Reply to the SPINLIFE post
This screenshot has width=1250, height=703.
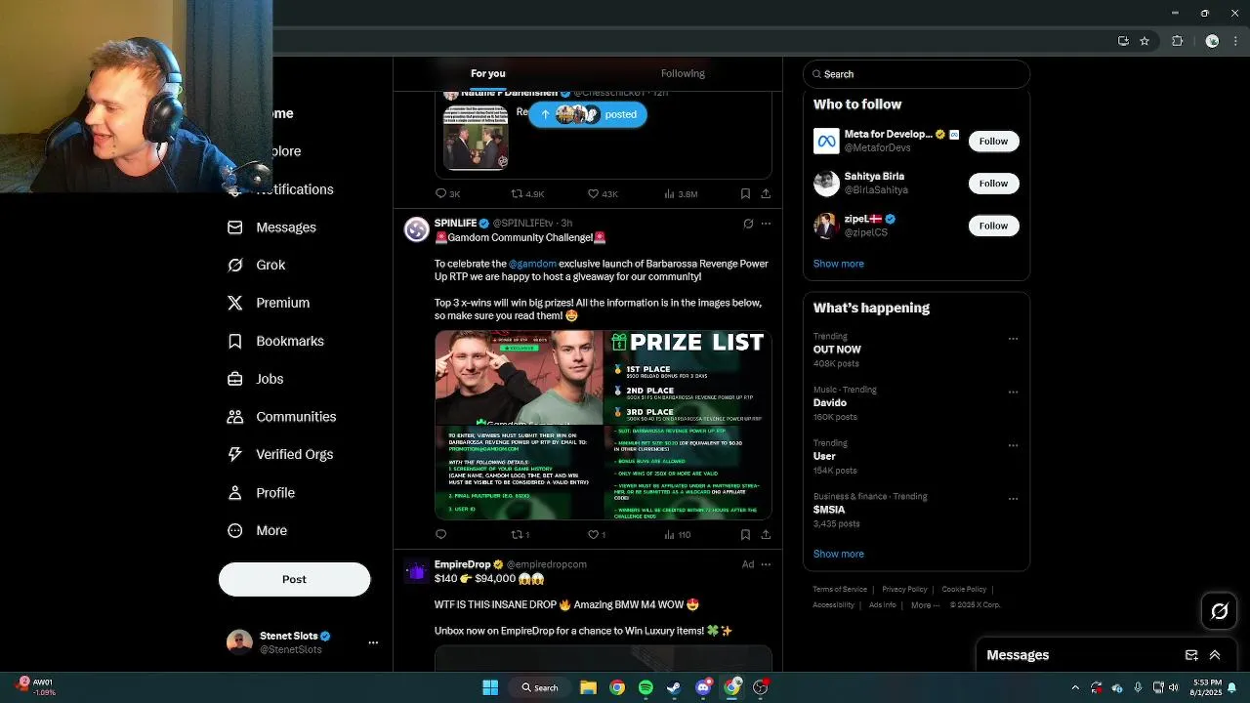pos(441,534)
